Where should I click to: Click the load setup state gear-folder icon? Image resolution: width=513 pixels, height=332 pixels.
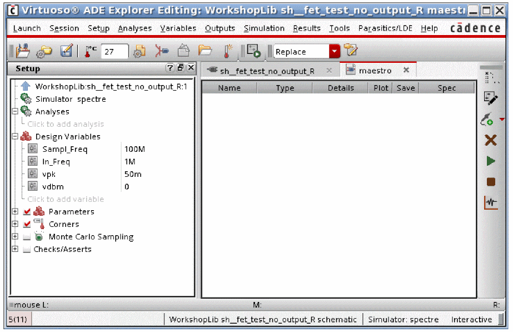44,51
